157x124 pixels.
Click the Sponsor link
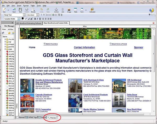point(139,47)
